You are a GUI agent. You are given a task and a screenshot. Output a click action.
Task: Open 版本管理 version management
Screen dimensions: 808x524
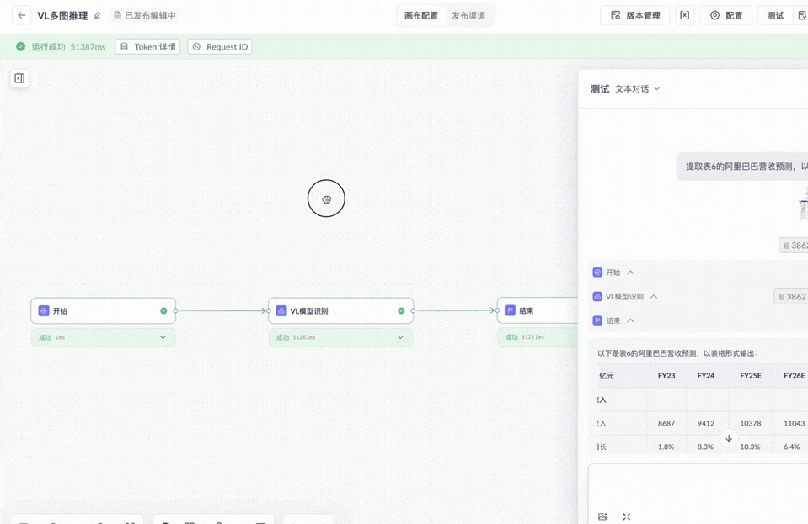(635, 15)
